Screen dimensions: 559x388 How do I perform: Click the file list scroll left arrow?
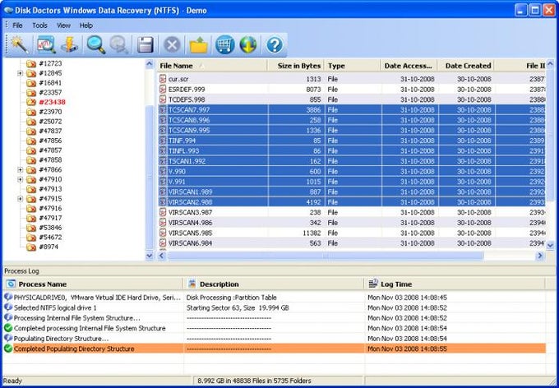tap(162, 256)
